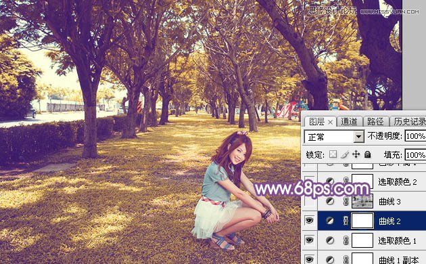Select the 曲线 3 layer mask thumbnail
This screenshot has width=426, height=264.
click(x=362, y=201)
